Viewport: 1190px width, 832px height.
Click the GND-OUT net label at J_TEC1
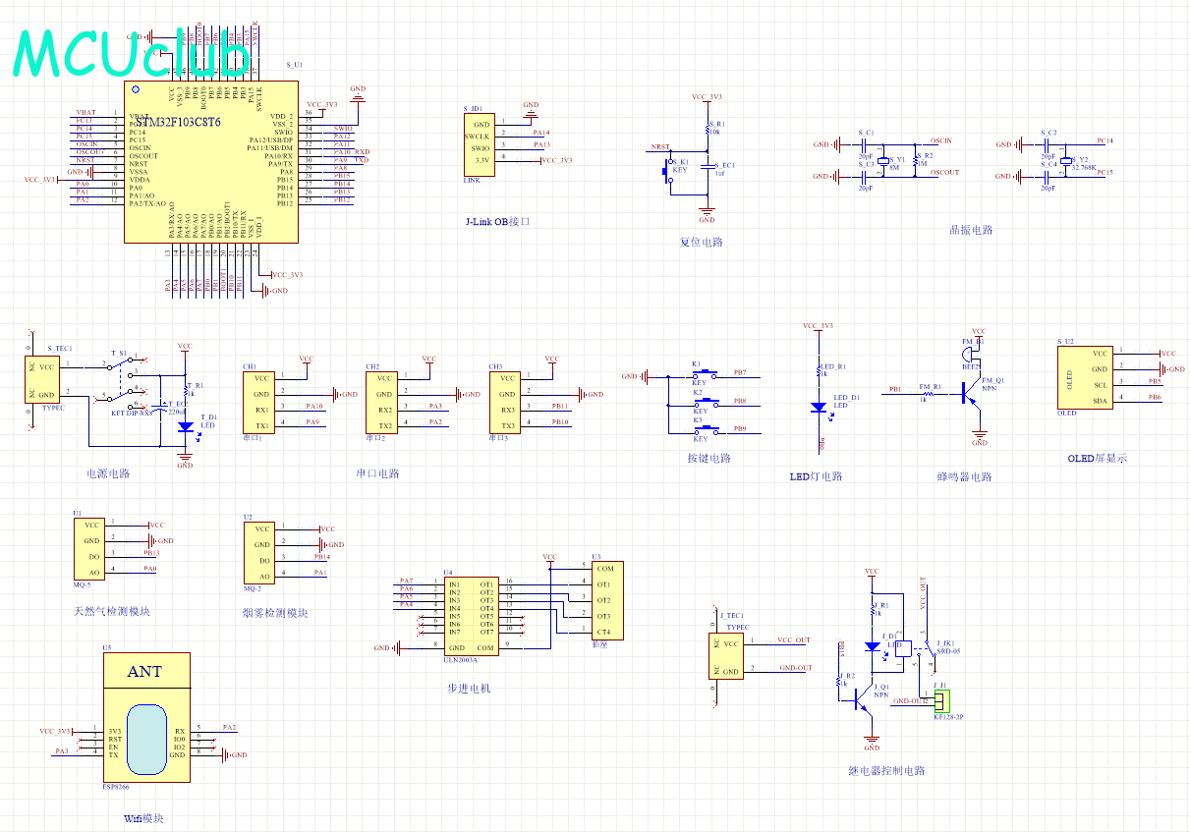tap(796, 668)
